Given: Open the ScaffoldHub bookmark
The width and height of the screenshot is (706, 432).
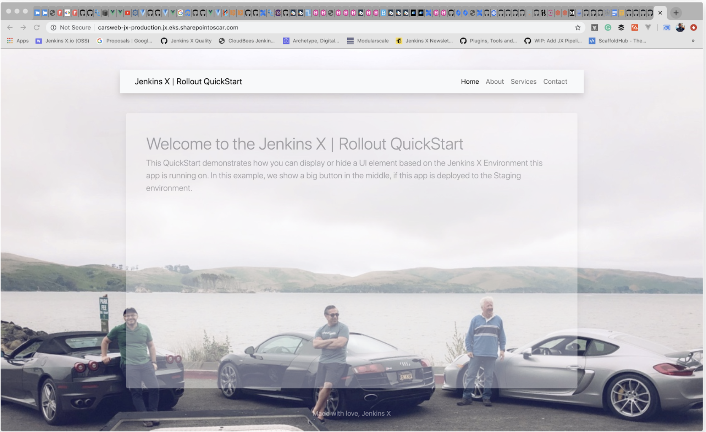Looking at the screenshot, I should [618, 41].
